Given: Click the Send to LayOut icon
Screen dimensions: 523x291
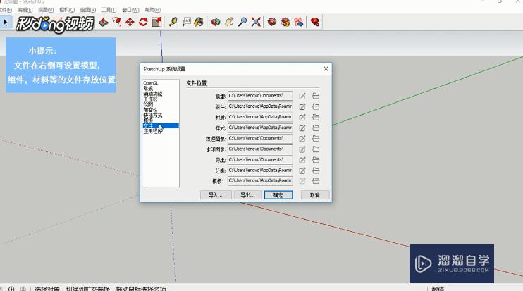Looking at the screenshot, I should tap(299, 23).
